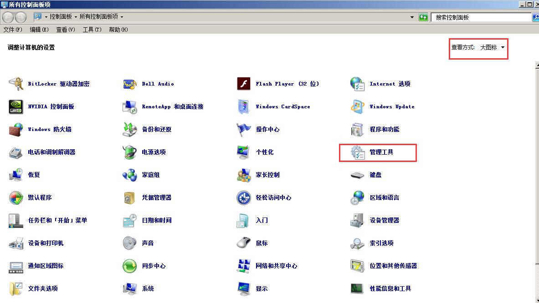This screenshot has height=303, width=539.
Task: Click 入门 link
Action: pos(262,220)
